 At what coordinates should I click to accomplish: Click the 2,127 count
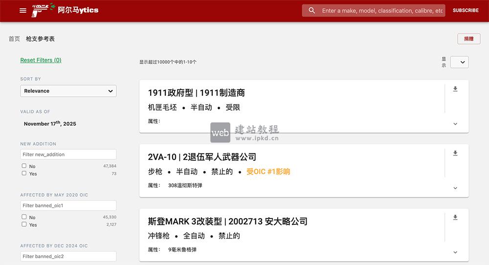(111, 224)
